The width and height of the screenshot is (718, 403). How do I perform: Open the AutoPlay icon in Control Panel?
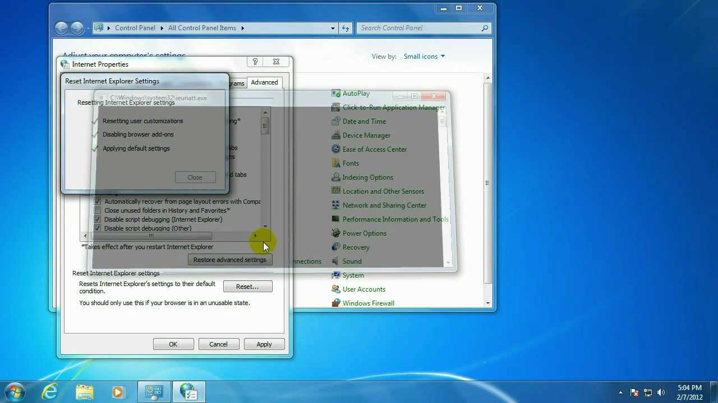[336, 93]
